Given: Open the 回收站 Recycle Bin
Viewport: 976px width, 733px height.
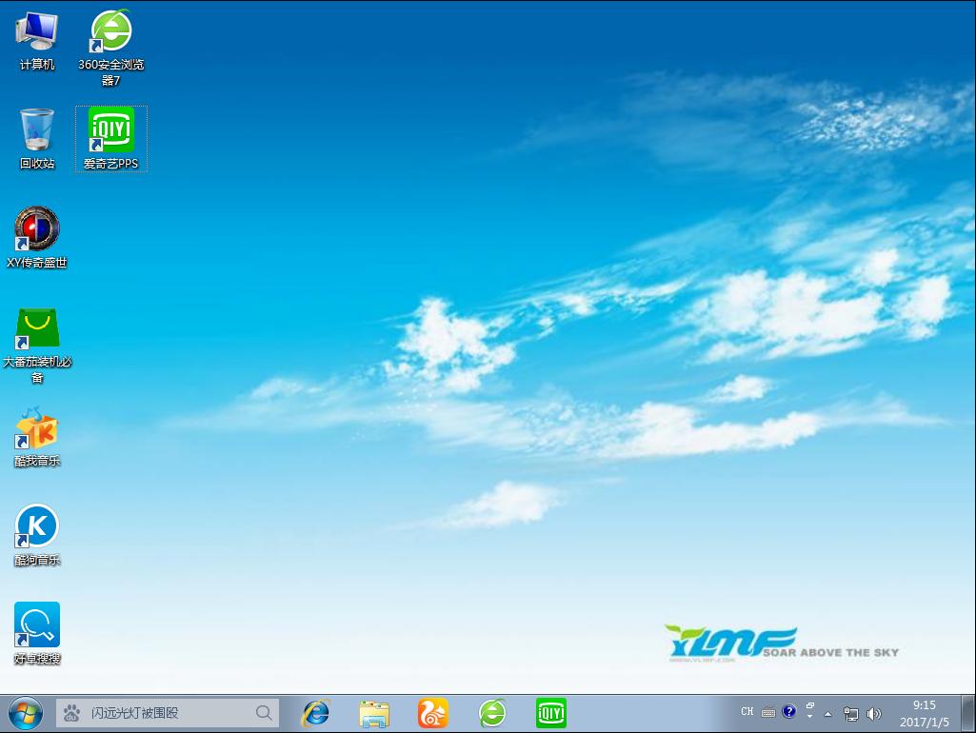Looking at the screenshot, I should coord(35,129).
